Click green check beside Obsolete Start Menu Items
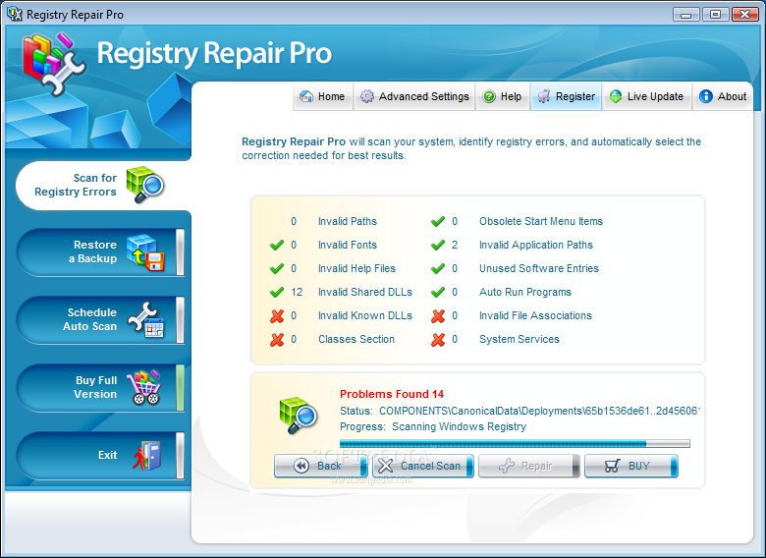The height and width of the screenshot is (558, 766). click(x=438, y=221)
